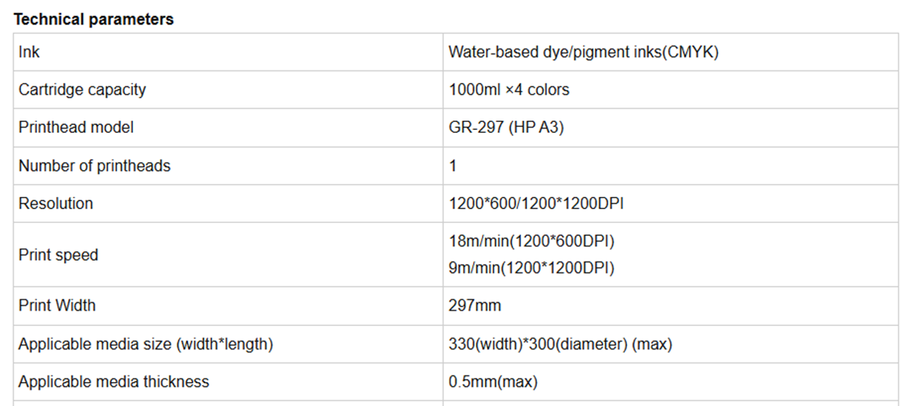Click the printhead count value 1
The height and width of the screenshot is (406, 907).
(x=453, y=166)
